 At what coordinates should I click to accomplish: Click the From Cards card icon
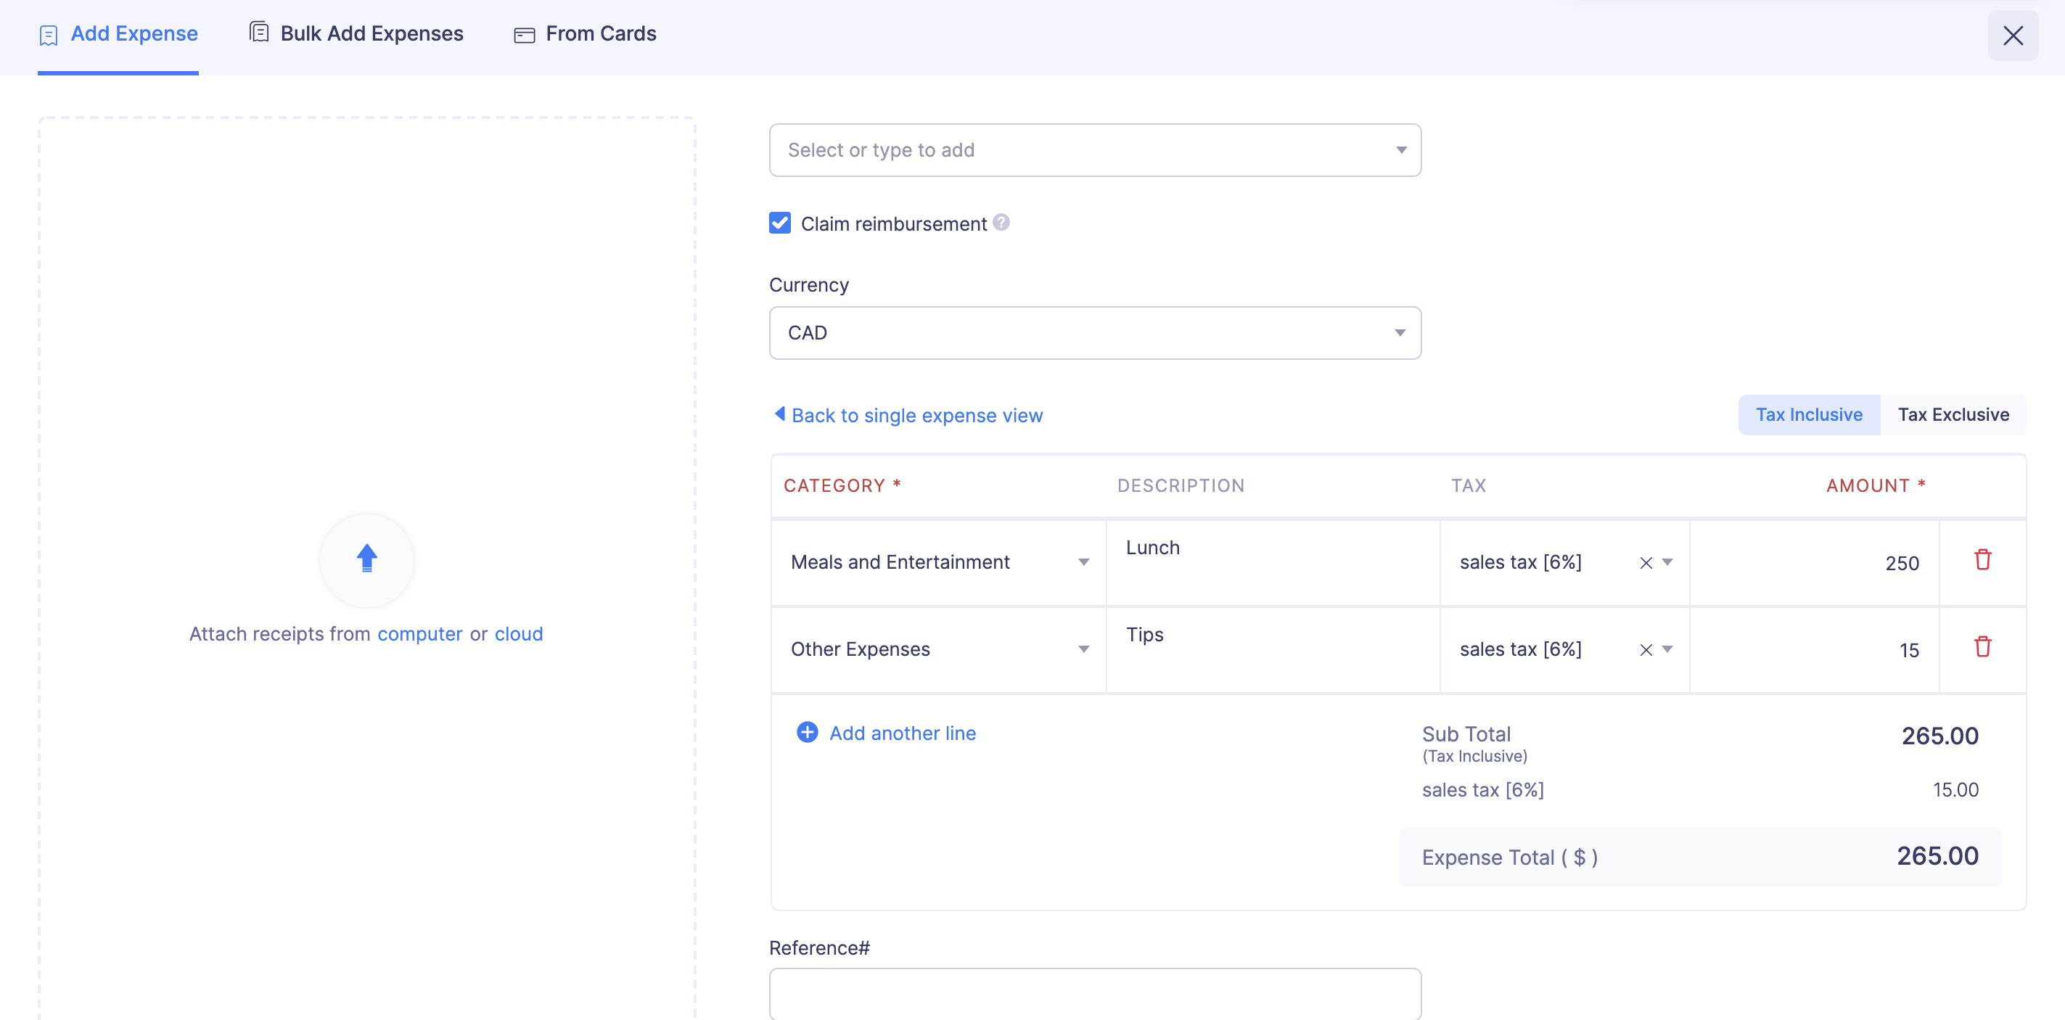pos(525,34)
